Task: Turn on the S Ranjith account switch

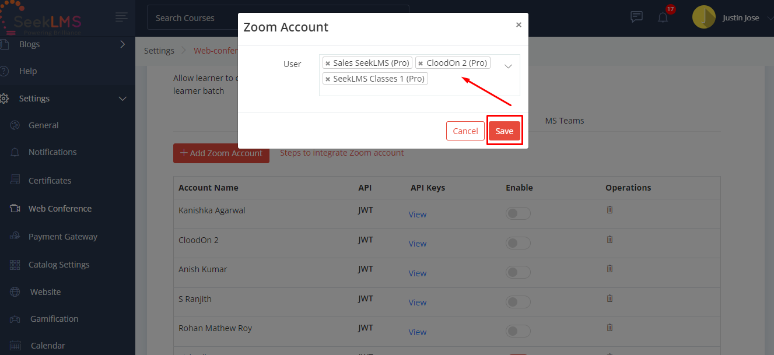Action: coord(518,301)
